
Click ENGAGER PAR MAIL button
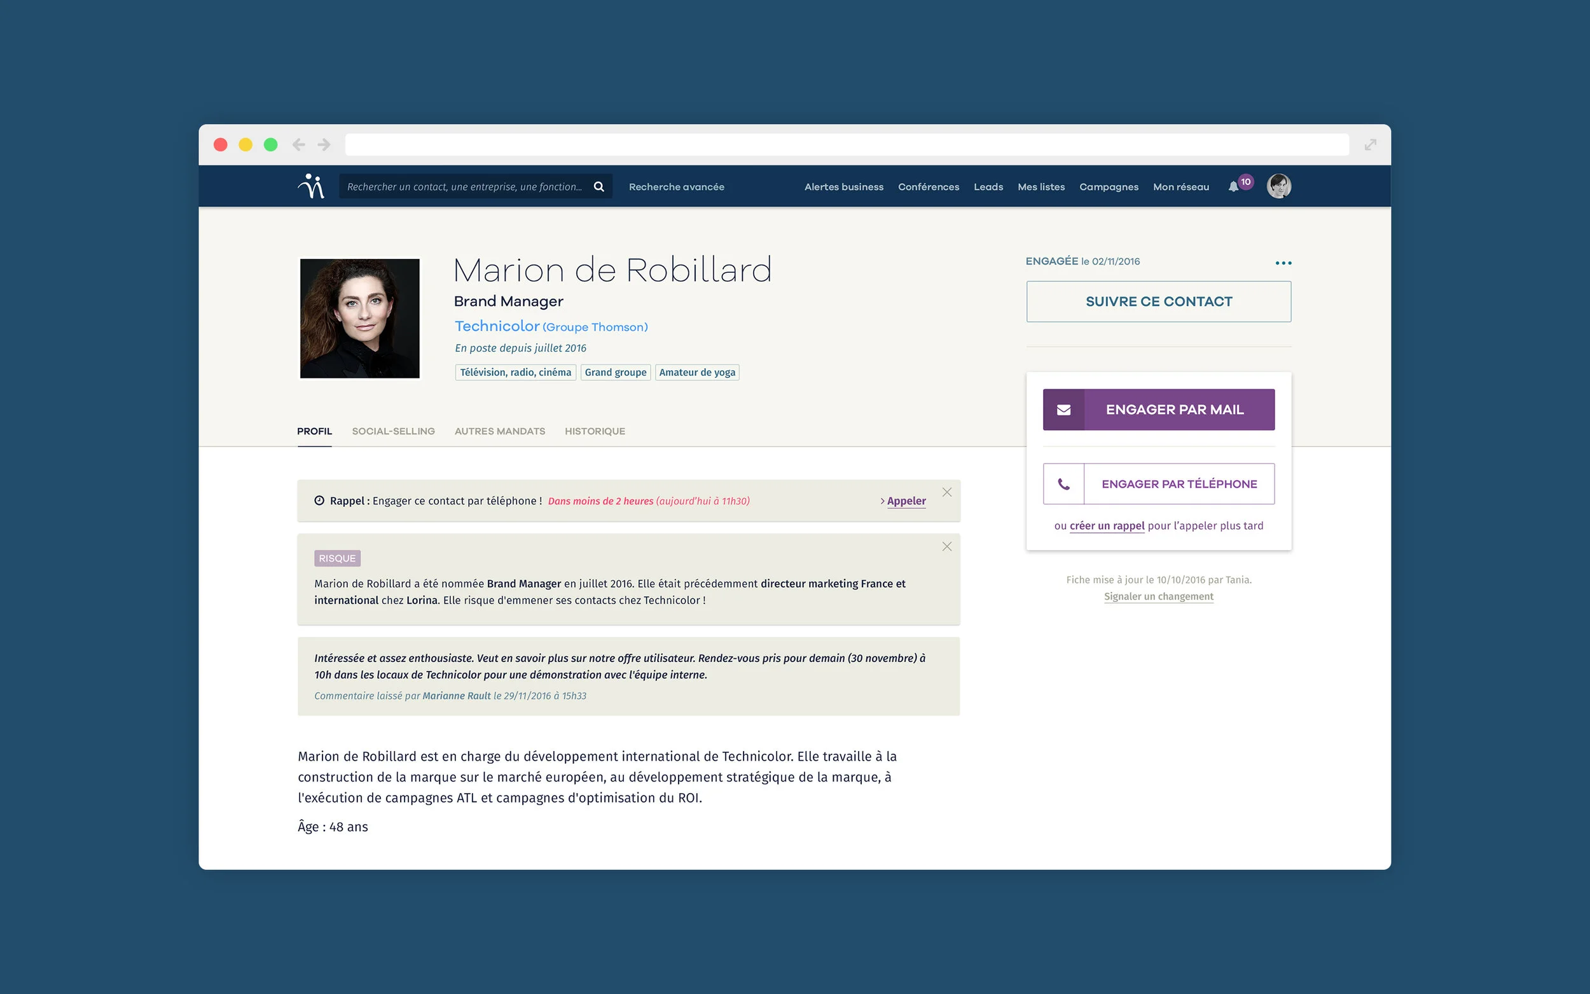coord(1158,410)
